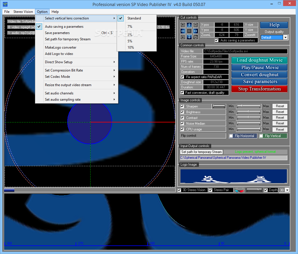Open the Help menu in menu bar

point(55,11)
